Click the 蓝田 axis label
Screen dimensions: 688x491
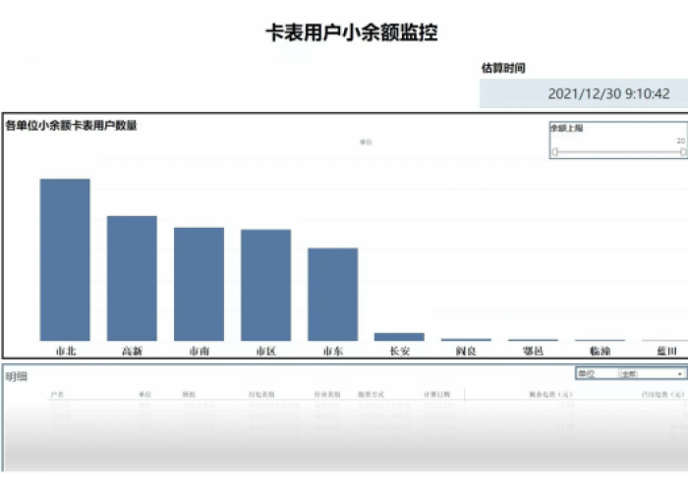point(666,351)
